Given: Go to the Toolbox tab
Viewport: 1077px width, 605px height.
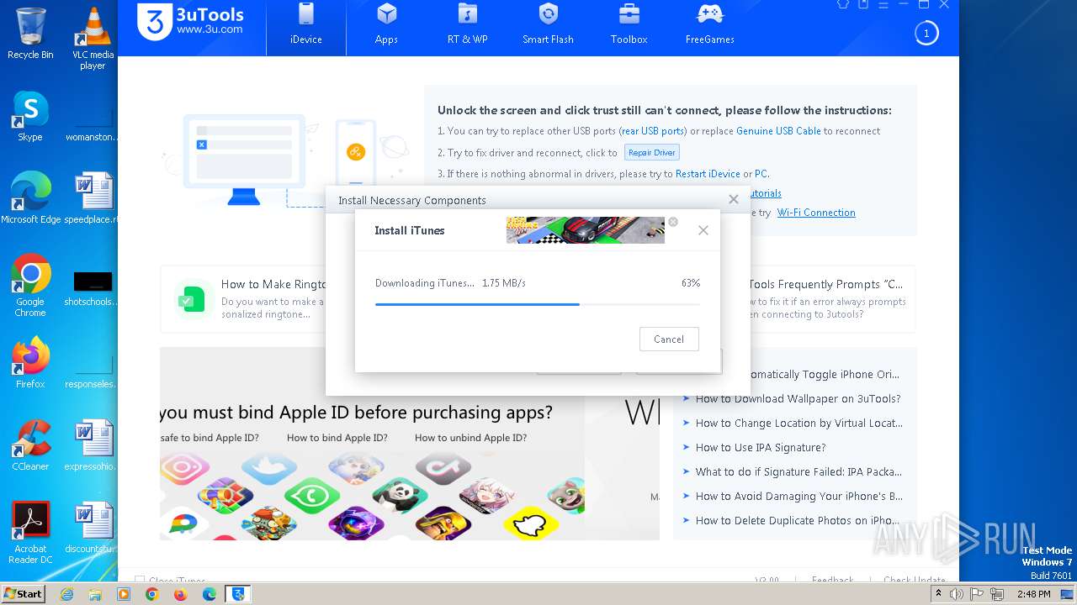Looking at the screenshot, I should [629, 25].
